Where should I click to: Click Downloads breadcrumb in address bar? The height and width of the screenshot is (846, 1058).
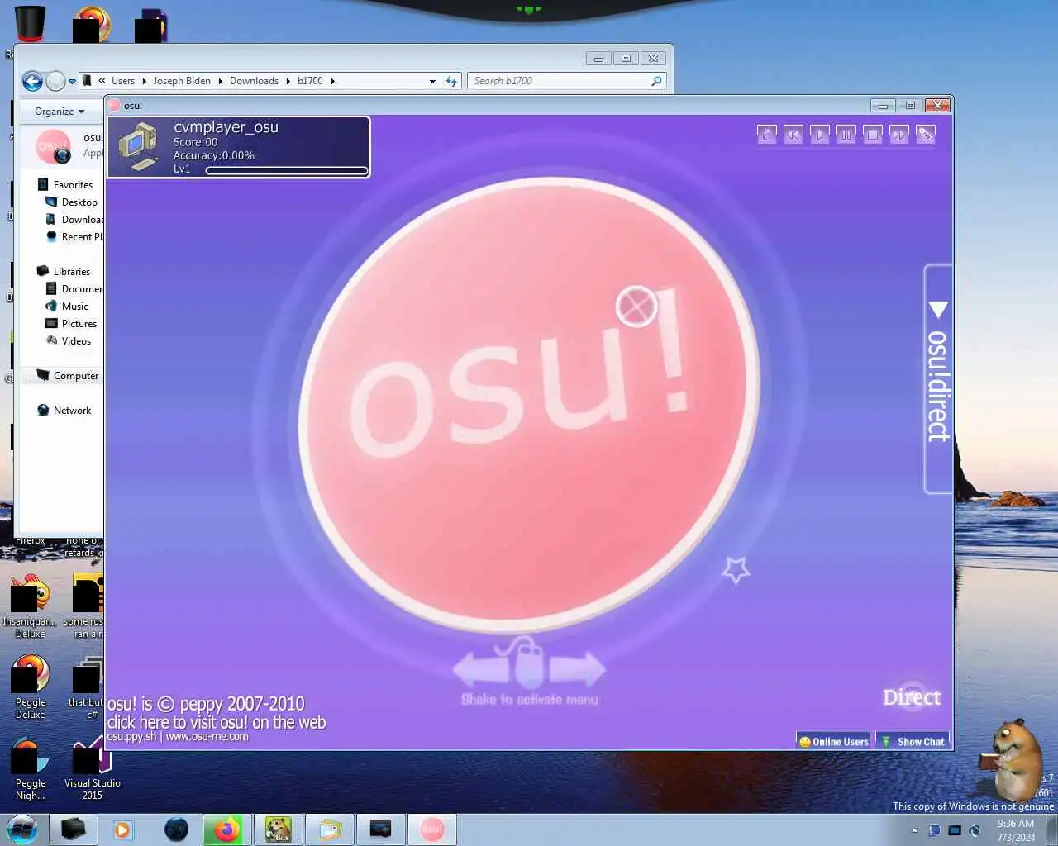pos(254,81)
